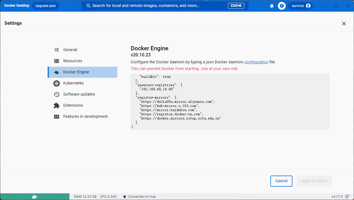Click the mirror.baidubce.com URL line
Screen dimensions: 354x200
pyautogui.click(x=168, y=110)
